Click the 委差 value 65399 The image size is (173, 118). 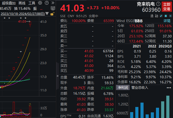click(109, 21)
